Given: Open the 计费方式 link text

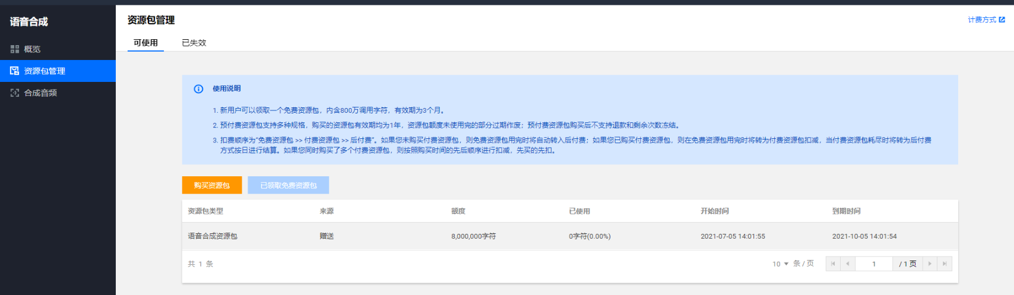Looking at the screenshot, I should 982,20.
